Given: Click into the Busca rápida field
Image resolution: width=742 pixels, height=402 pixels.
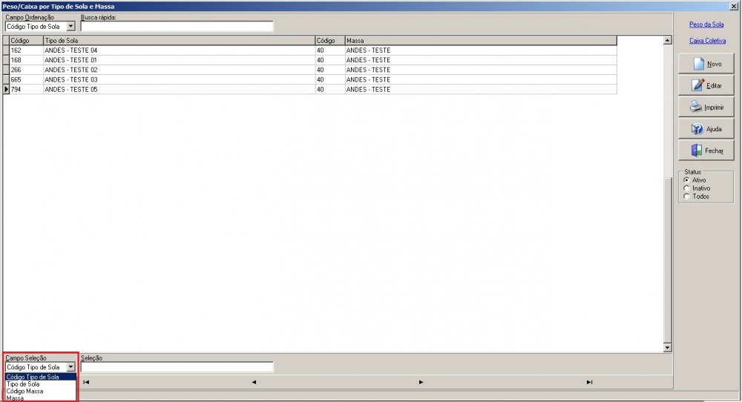Looking at the screenshot, I should click(x=177, y=27).
